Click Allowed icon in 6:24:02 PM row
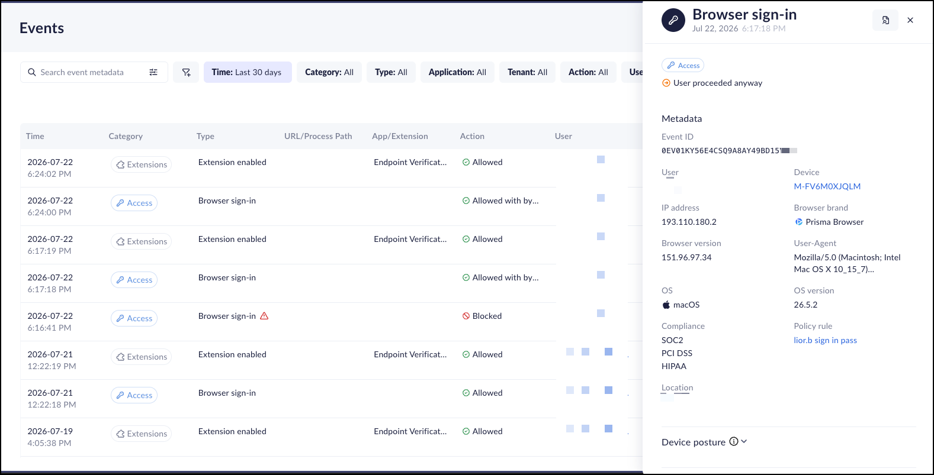The width and height of the screenshot is (934, 475). (466, 162)
